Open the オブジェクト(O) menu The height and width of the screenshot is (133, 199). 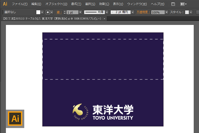(56, 4)
